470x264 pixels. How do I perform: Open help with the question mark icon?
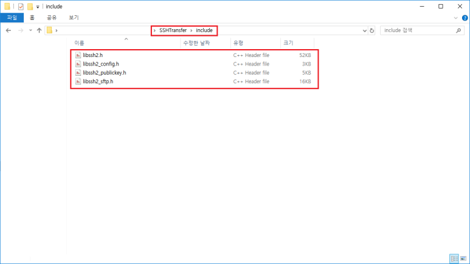(465, 18)
